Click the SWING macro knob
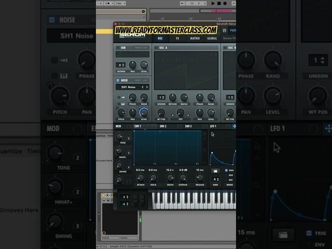The image size is (332, 249). (x=119, y=165)
